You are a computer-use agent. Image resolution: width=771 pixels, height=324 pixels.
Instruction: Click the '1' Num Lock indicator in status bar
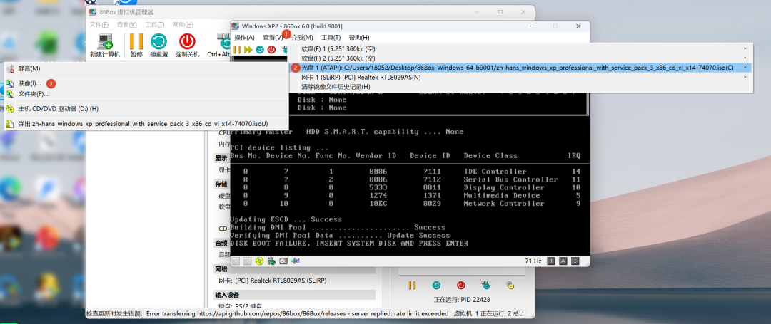point(552,261)
